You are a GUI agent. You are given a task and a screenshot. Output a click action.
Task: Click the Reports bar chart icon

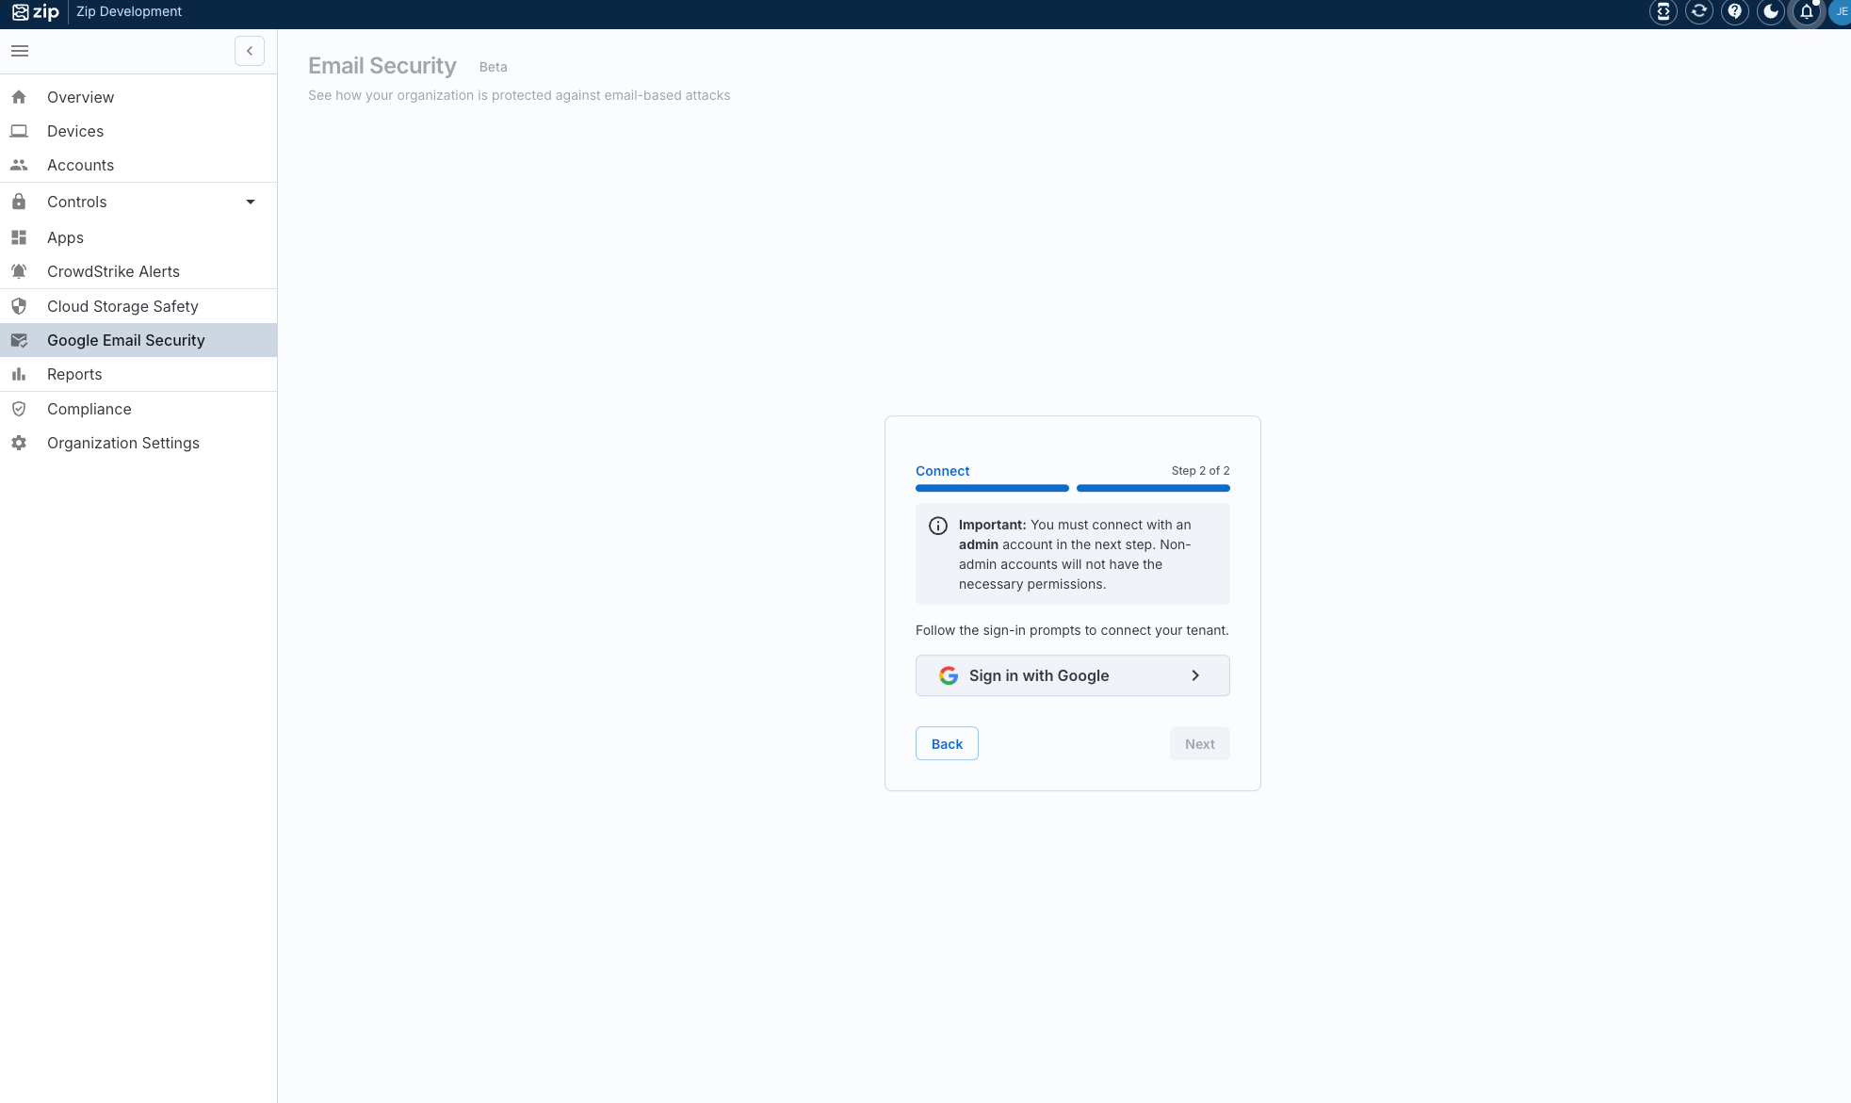[19, 374]
